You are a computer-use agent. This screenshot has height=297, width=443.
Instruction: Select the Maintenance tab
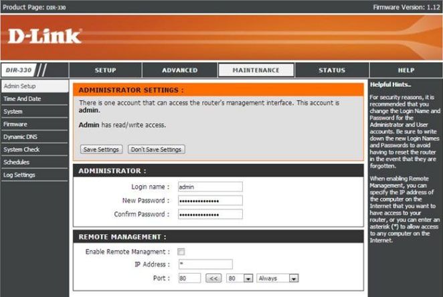(x=256, y=70)
